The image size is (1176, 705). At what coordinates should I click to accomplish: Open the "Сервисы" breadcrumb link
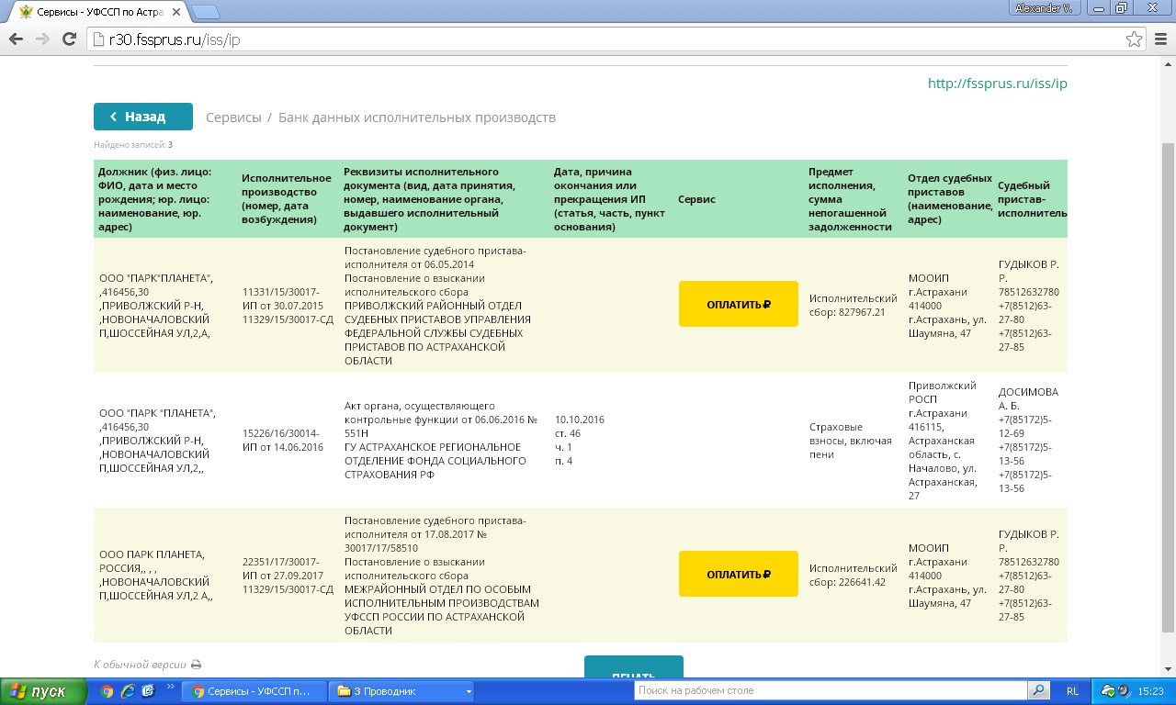[233, 117]
